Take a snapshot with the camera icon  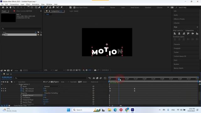pos(95,70)
